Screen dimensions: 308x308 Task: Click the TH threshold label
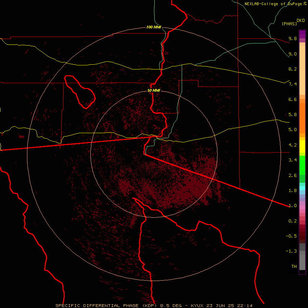point(294,267)
